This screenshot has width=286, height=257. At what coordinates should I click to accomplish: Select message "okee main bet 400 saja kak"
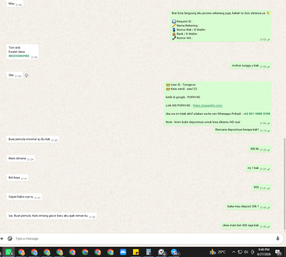point(247,226)
